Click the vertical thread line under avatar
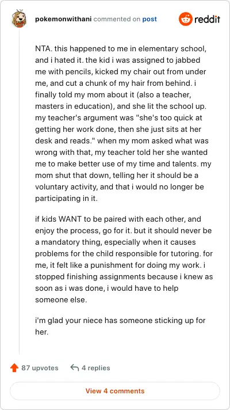The width and height of the screenshot is (230, 410). pyautogui.click(x=20, y=191)
